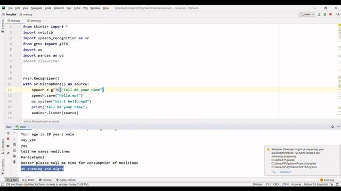The height and width of the screenshot is (191, 341).
Task: Open the 4 spaces indent selector
Action: pyautogui.click(x=296, y=184)
